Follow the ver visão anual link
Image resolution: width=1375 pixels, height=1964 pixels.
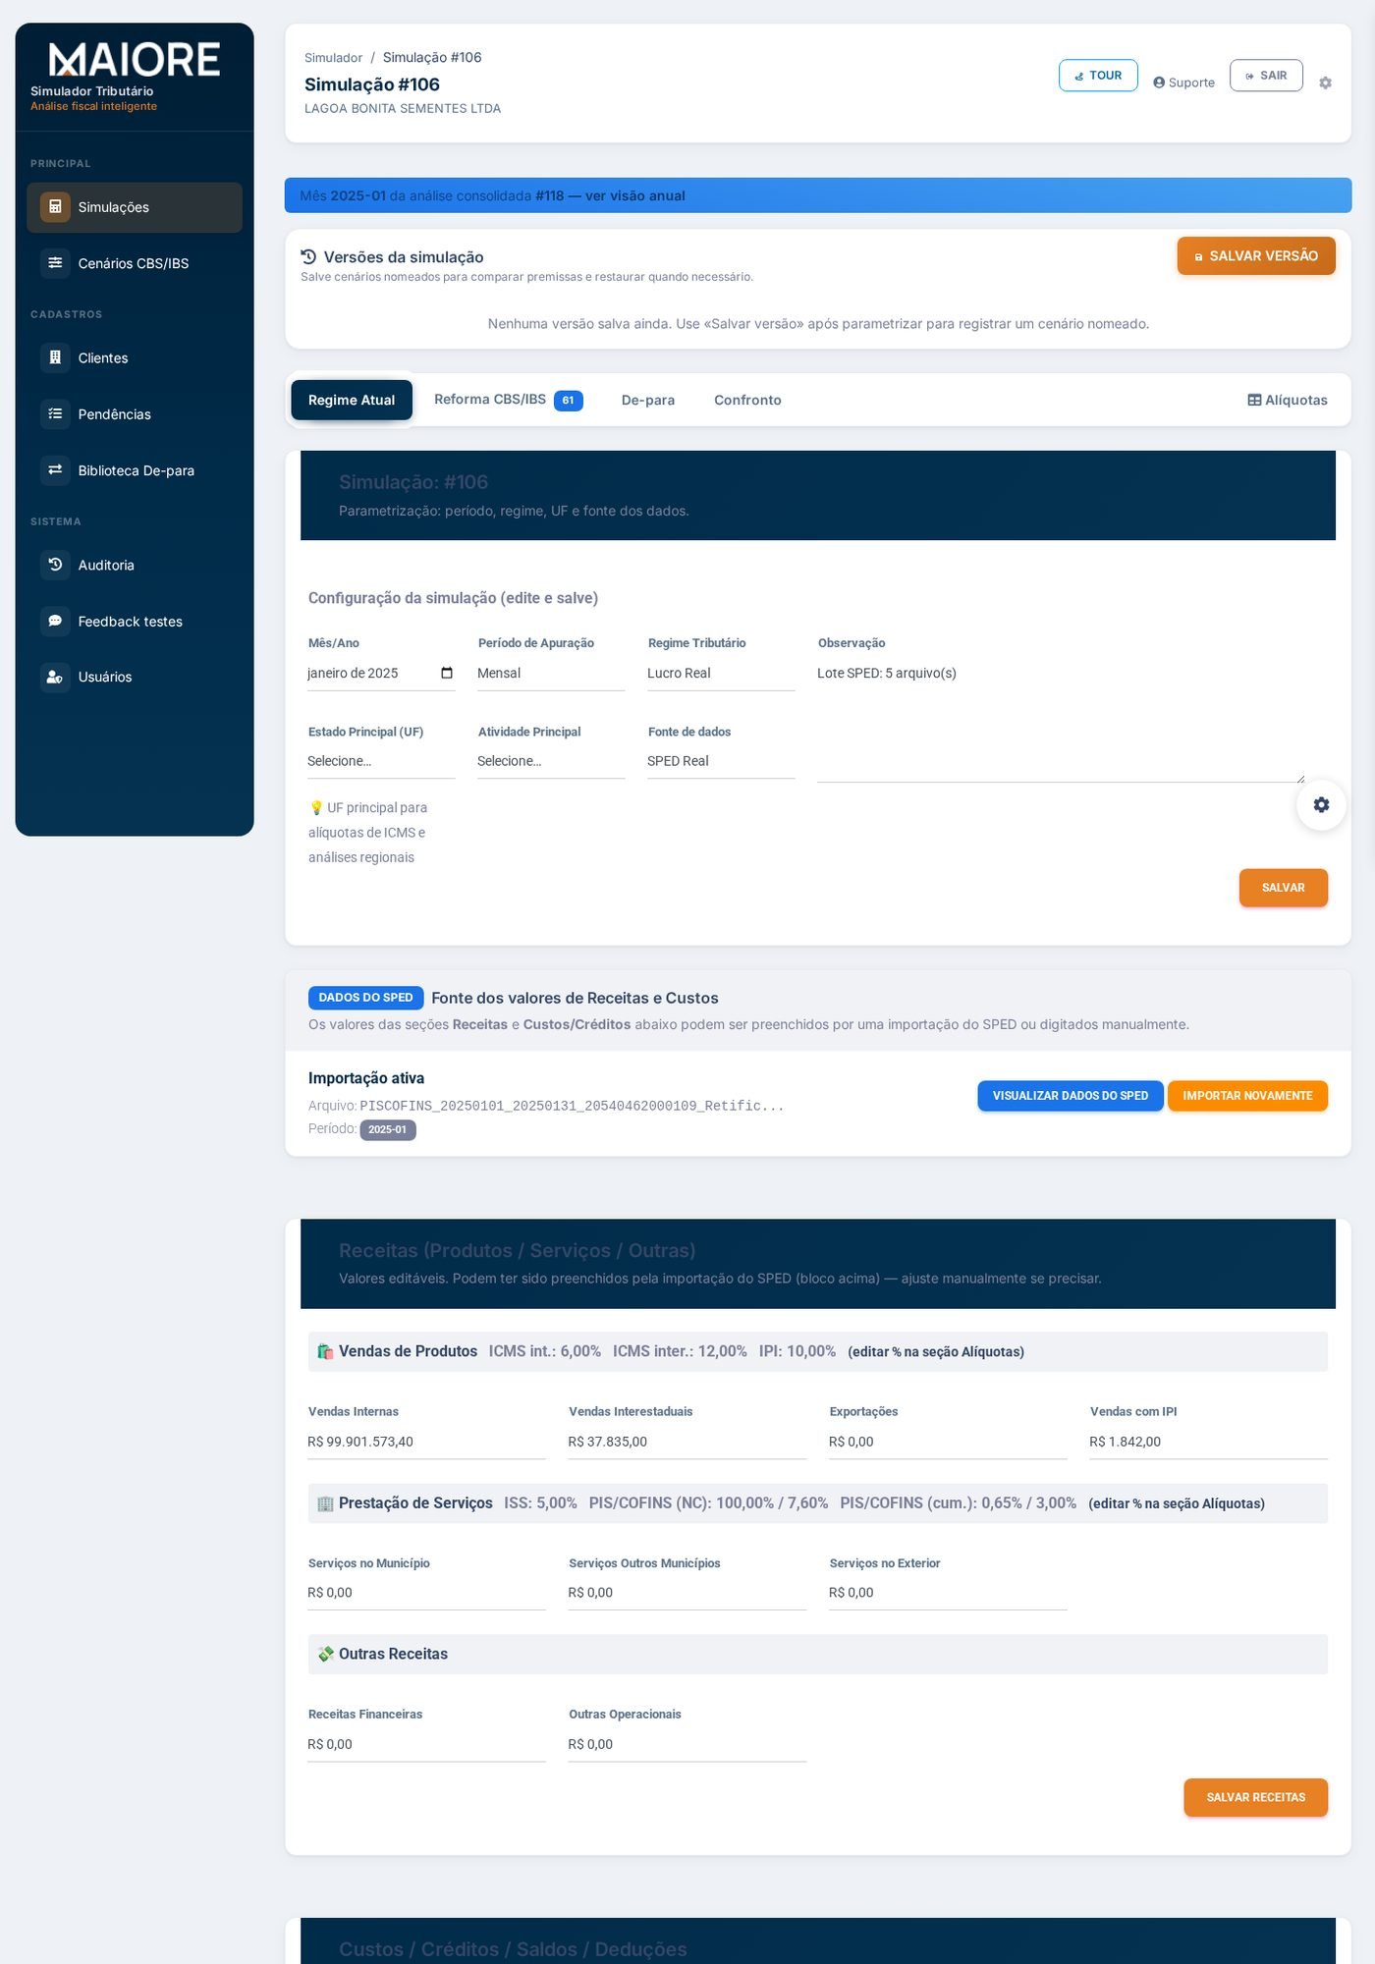(x=635, y=195)
